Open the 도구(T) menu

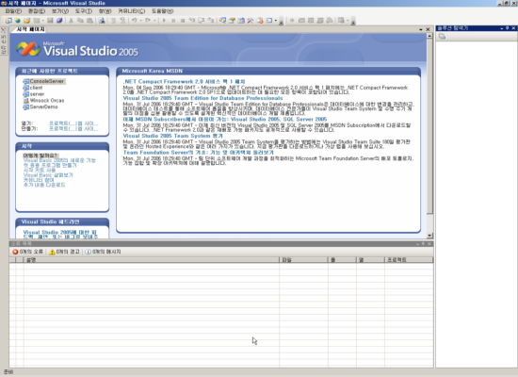click(83, 11)
